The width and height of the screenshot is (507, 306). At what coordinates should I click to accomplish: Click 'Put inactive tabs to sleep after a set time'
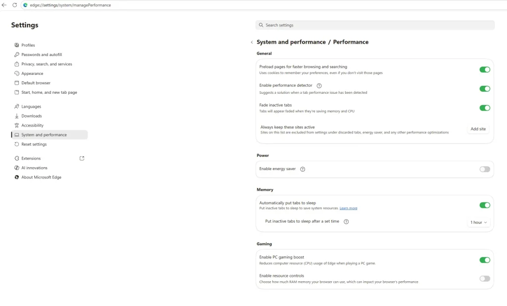(302, 222)
